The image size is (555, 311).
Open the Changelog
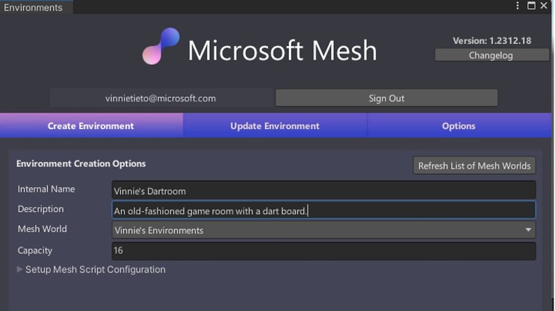coord(491,55)
